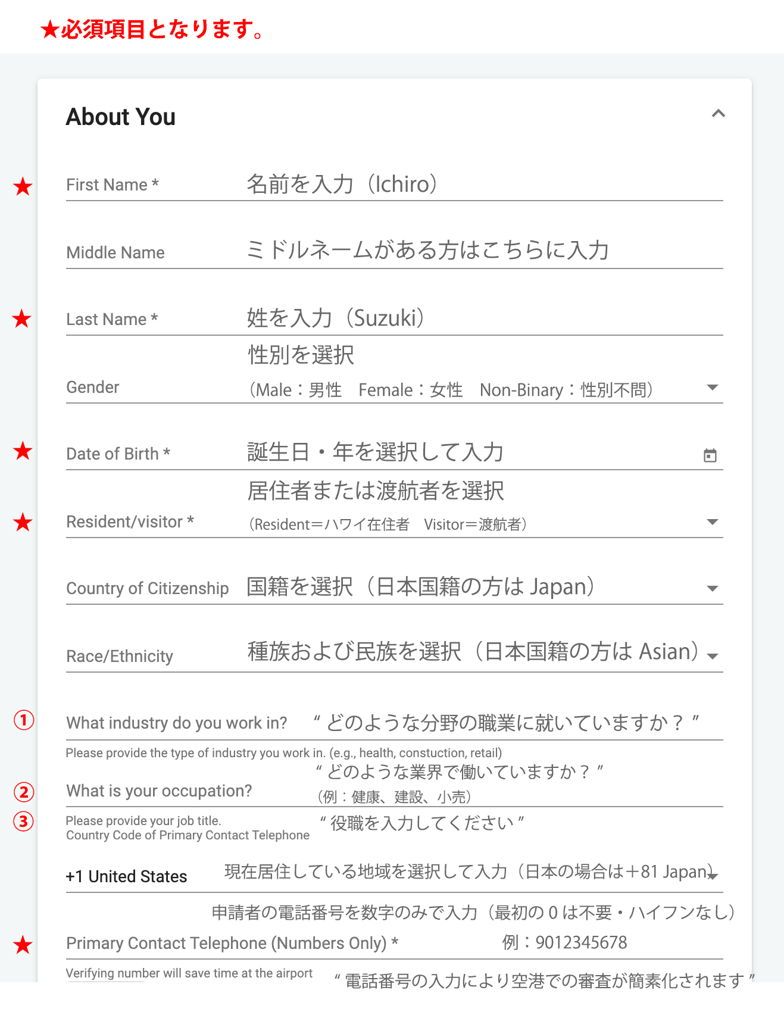Open the Gender dropdown arrow
784x1012 pixels.
(x=711, y=388)
